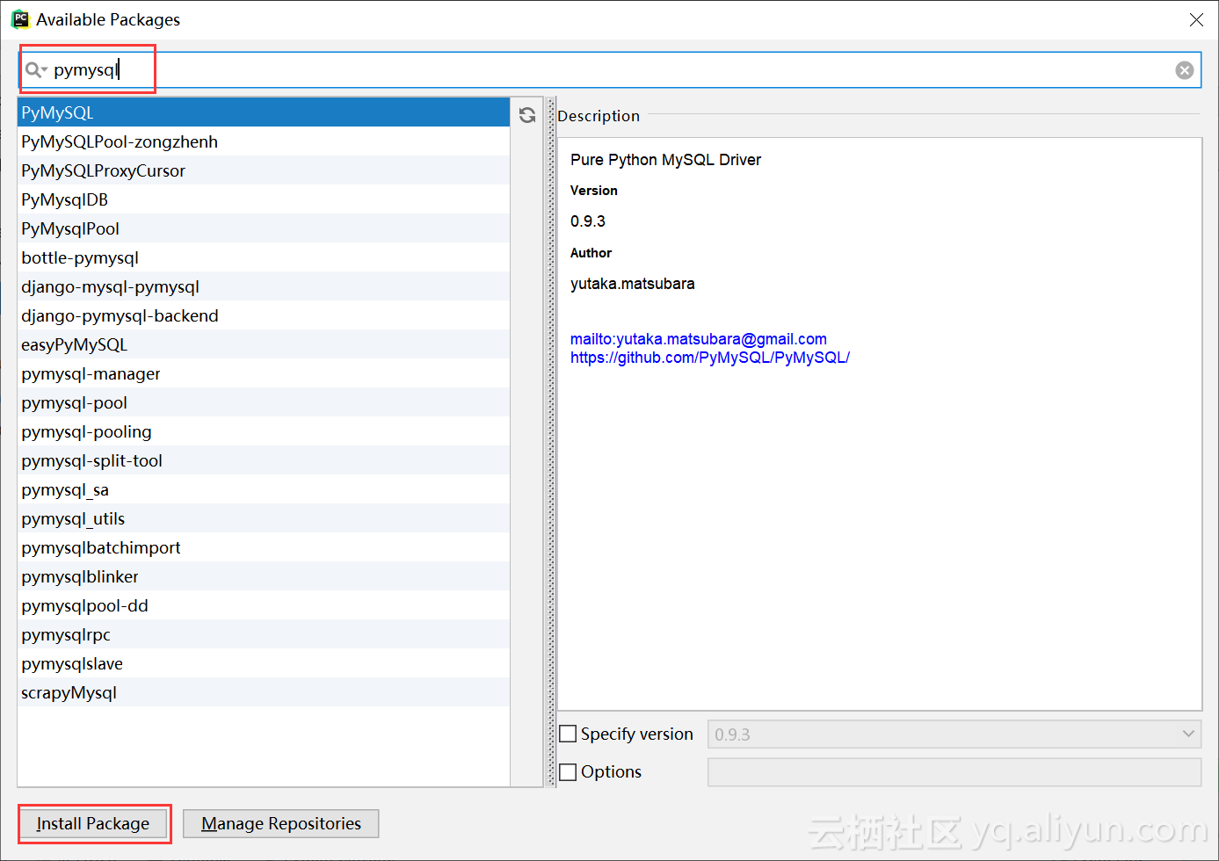
Task: Click Pure Python MySQL Driver summary text
Action: pyautogui.click(x=665, y=160)
